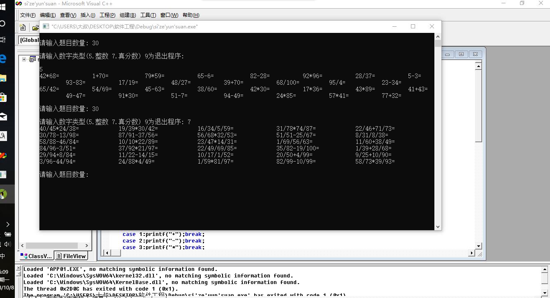
Task: Expand the workspace tree root node
Action: tap(24, 59)
